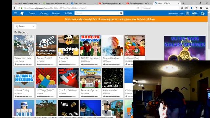
Task: Go to browser home page icon
Action: click(x=196, y=8)
